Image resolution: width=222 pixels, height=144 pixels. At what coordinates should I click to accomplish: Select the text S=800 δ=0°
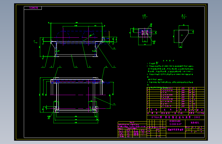(175, 124)
